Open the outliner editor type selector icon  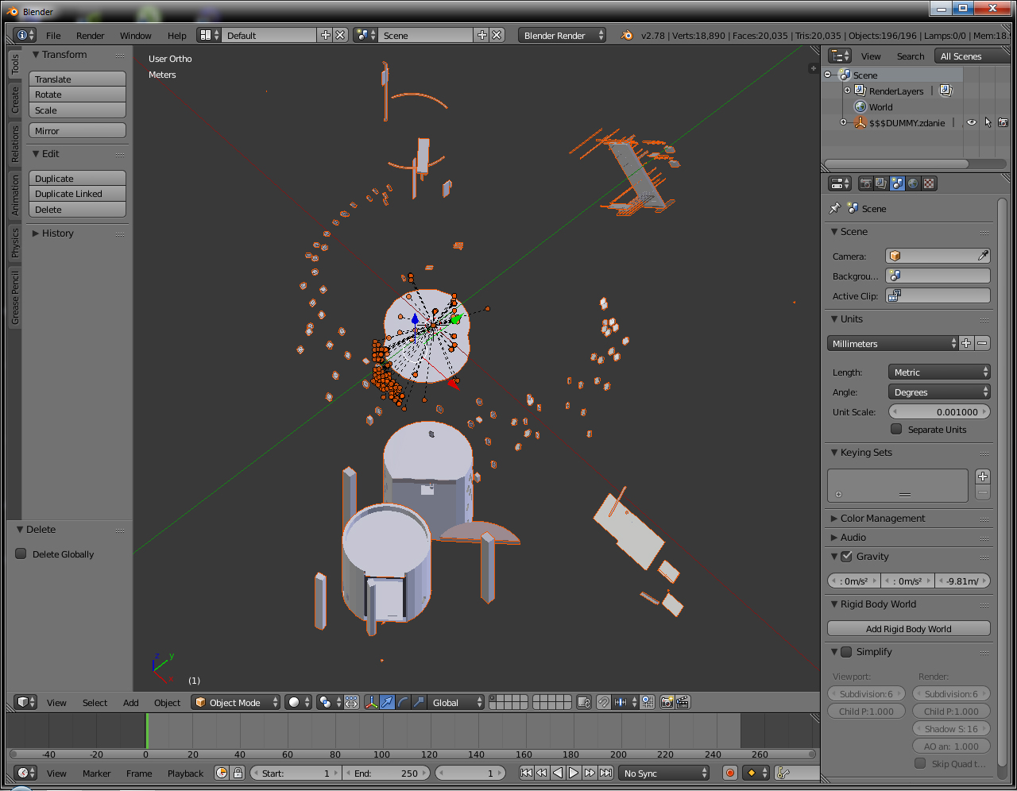[x=840, y=56]
